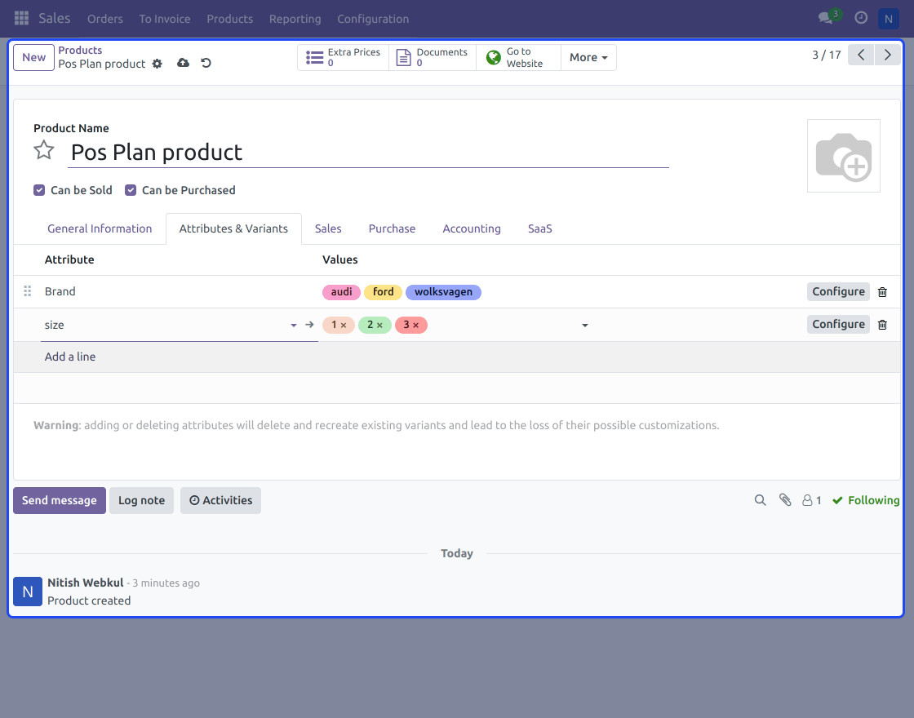Open the size attribute dropdown arrow
The image size is (914, 718).
pyautogui.click(x=294, y=326)
